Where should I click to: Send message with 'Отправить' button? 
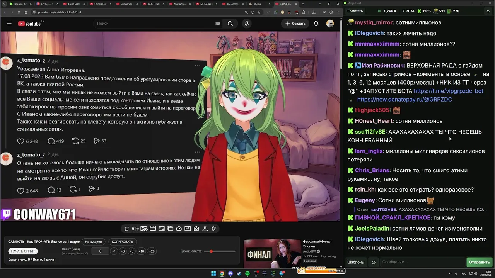[x=479, y=263]
